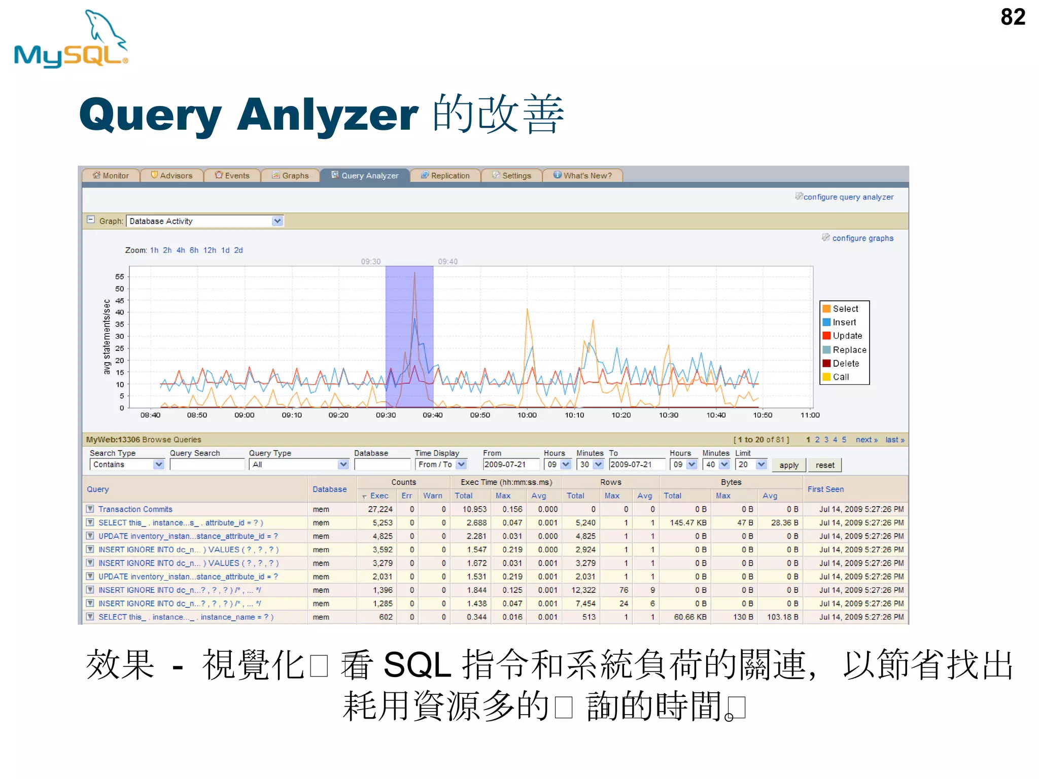
Task: Sort by Exec Time Total column
Action: click(463, 496)
